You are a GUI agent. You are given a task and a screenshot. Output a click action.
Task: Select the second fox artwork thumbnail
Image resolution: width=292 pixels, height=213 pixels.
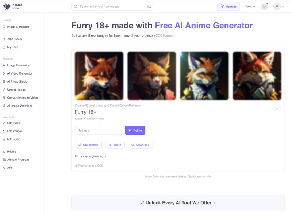pos(151,75)
